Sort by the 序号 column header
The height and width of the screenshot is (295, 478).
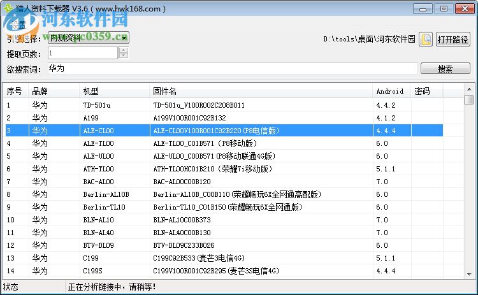[16, 91]
